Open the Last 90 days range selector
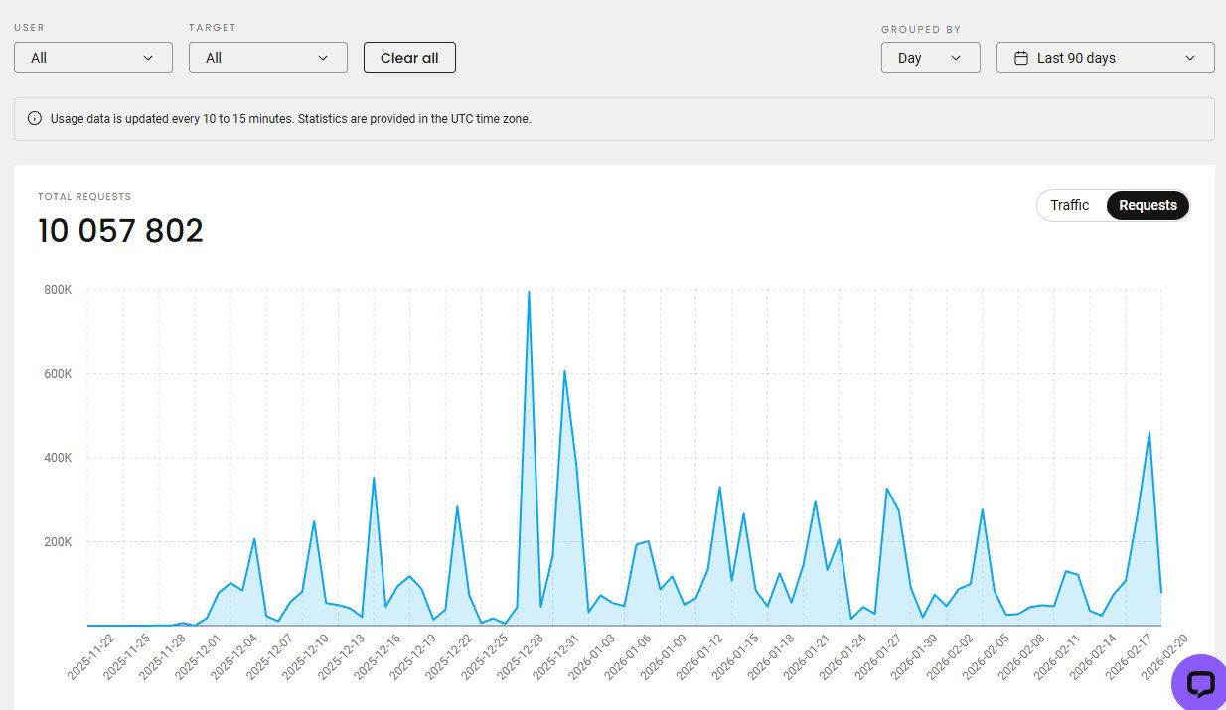The height and width of the screenshot is (710, 1226). (1105, 58)
